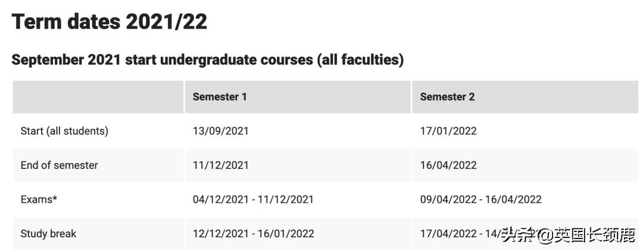The height and width of the screenshot is (251, 643).
Task: Click Semester 1 end of semester date
Action: pos(220,165)
